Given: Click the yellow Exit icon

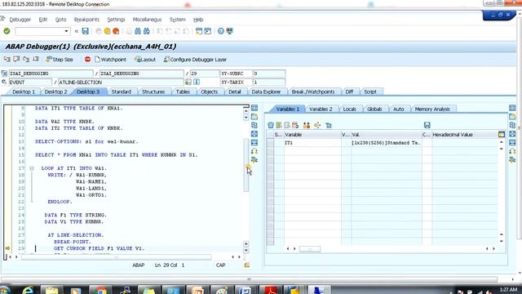Looking at the screenshot, I should point(107,31).
